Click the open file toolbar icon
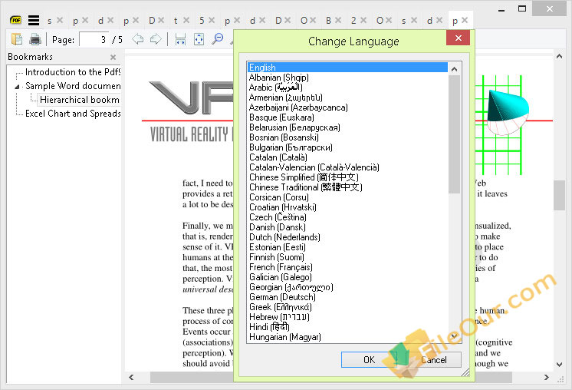The image size is (572, 390). point(17,39)
